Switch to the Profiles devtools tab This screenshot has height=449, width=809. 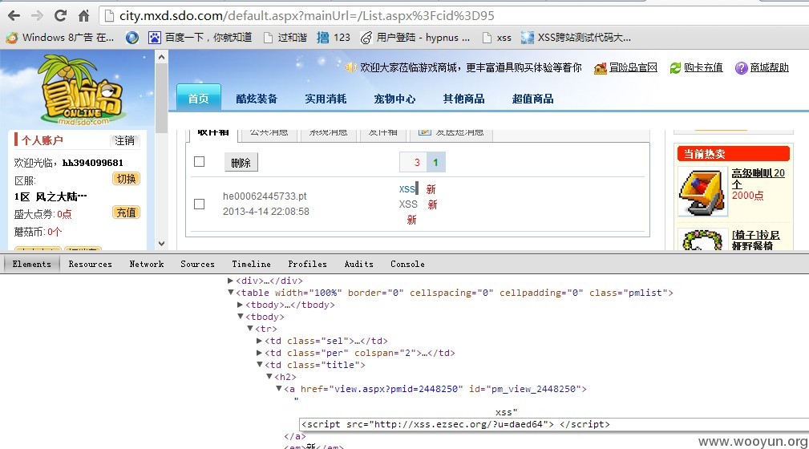308,264
